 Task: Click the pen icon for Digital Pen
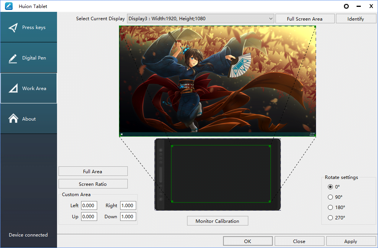[13, 58]
